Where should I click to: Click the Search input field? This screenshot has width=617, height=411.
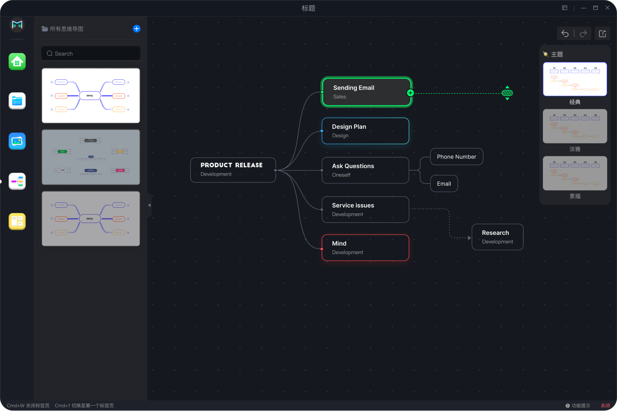tap(91, 54)
